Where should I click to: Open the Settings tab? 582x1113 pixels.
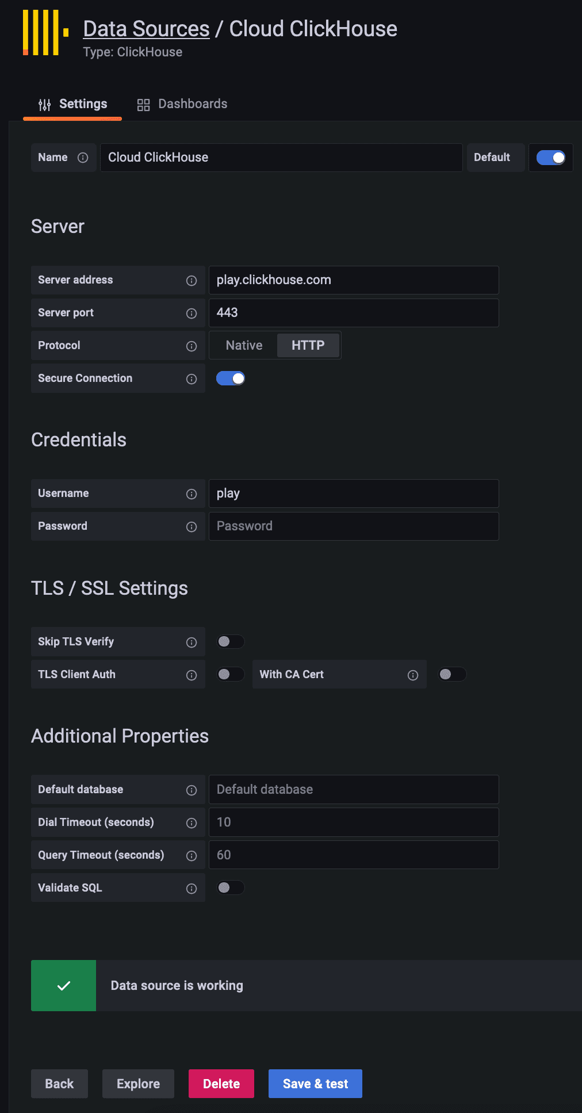(72, 104)
